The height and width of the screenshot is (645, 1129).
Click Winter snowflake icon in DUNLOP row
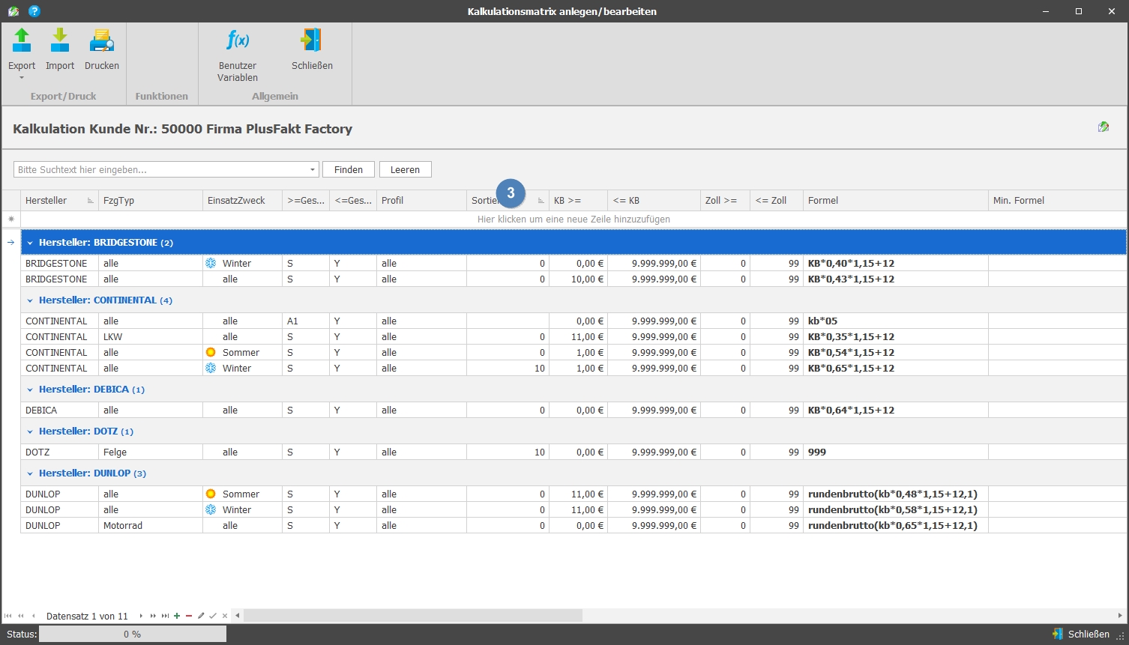tap(211, 509)
